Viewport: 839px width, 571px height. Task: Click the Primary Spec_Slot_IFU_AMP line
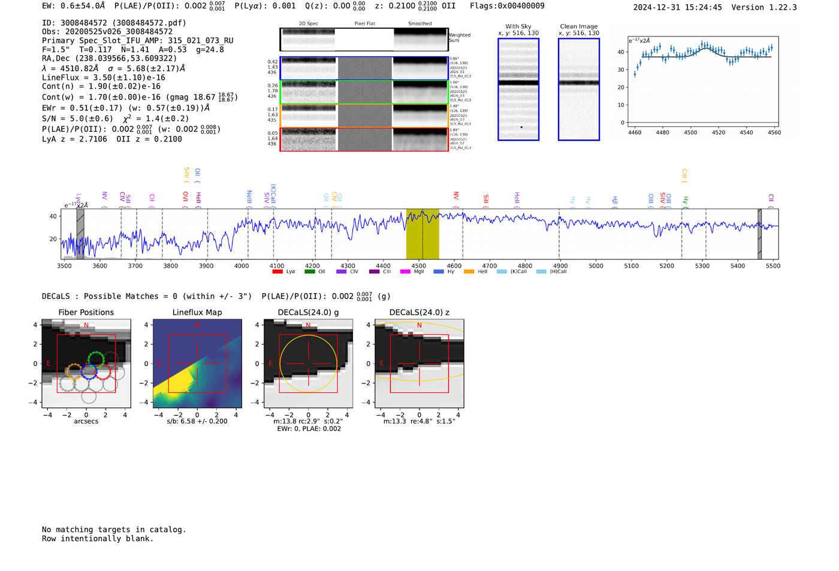coord(138,40)
